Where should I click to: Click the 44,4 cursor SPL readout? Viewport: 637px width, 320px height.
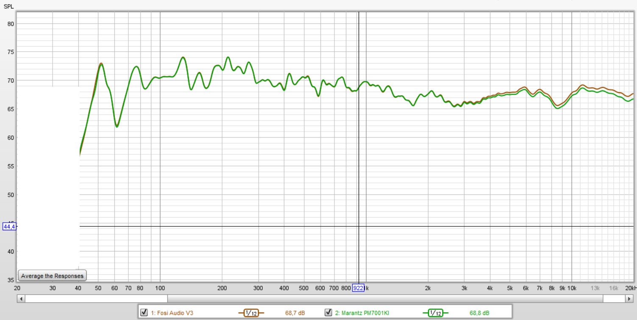[10, 226]
